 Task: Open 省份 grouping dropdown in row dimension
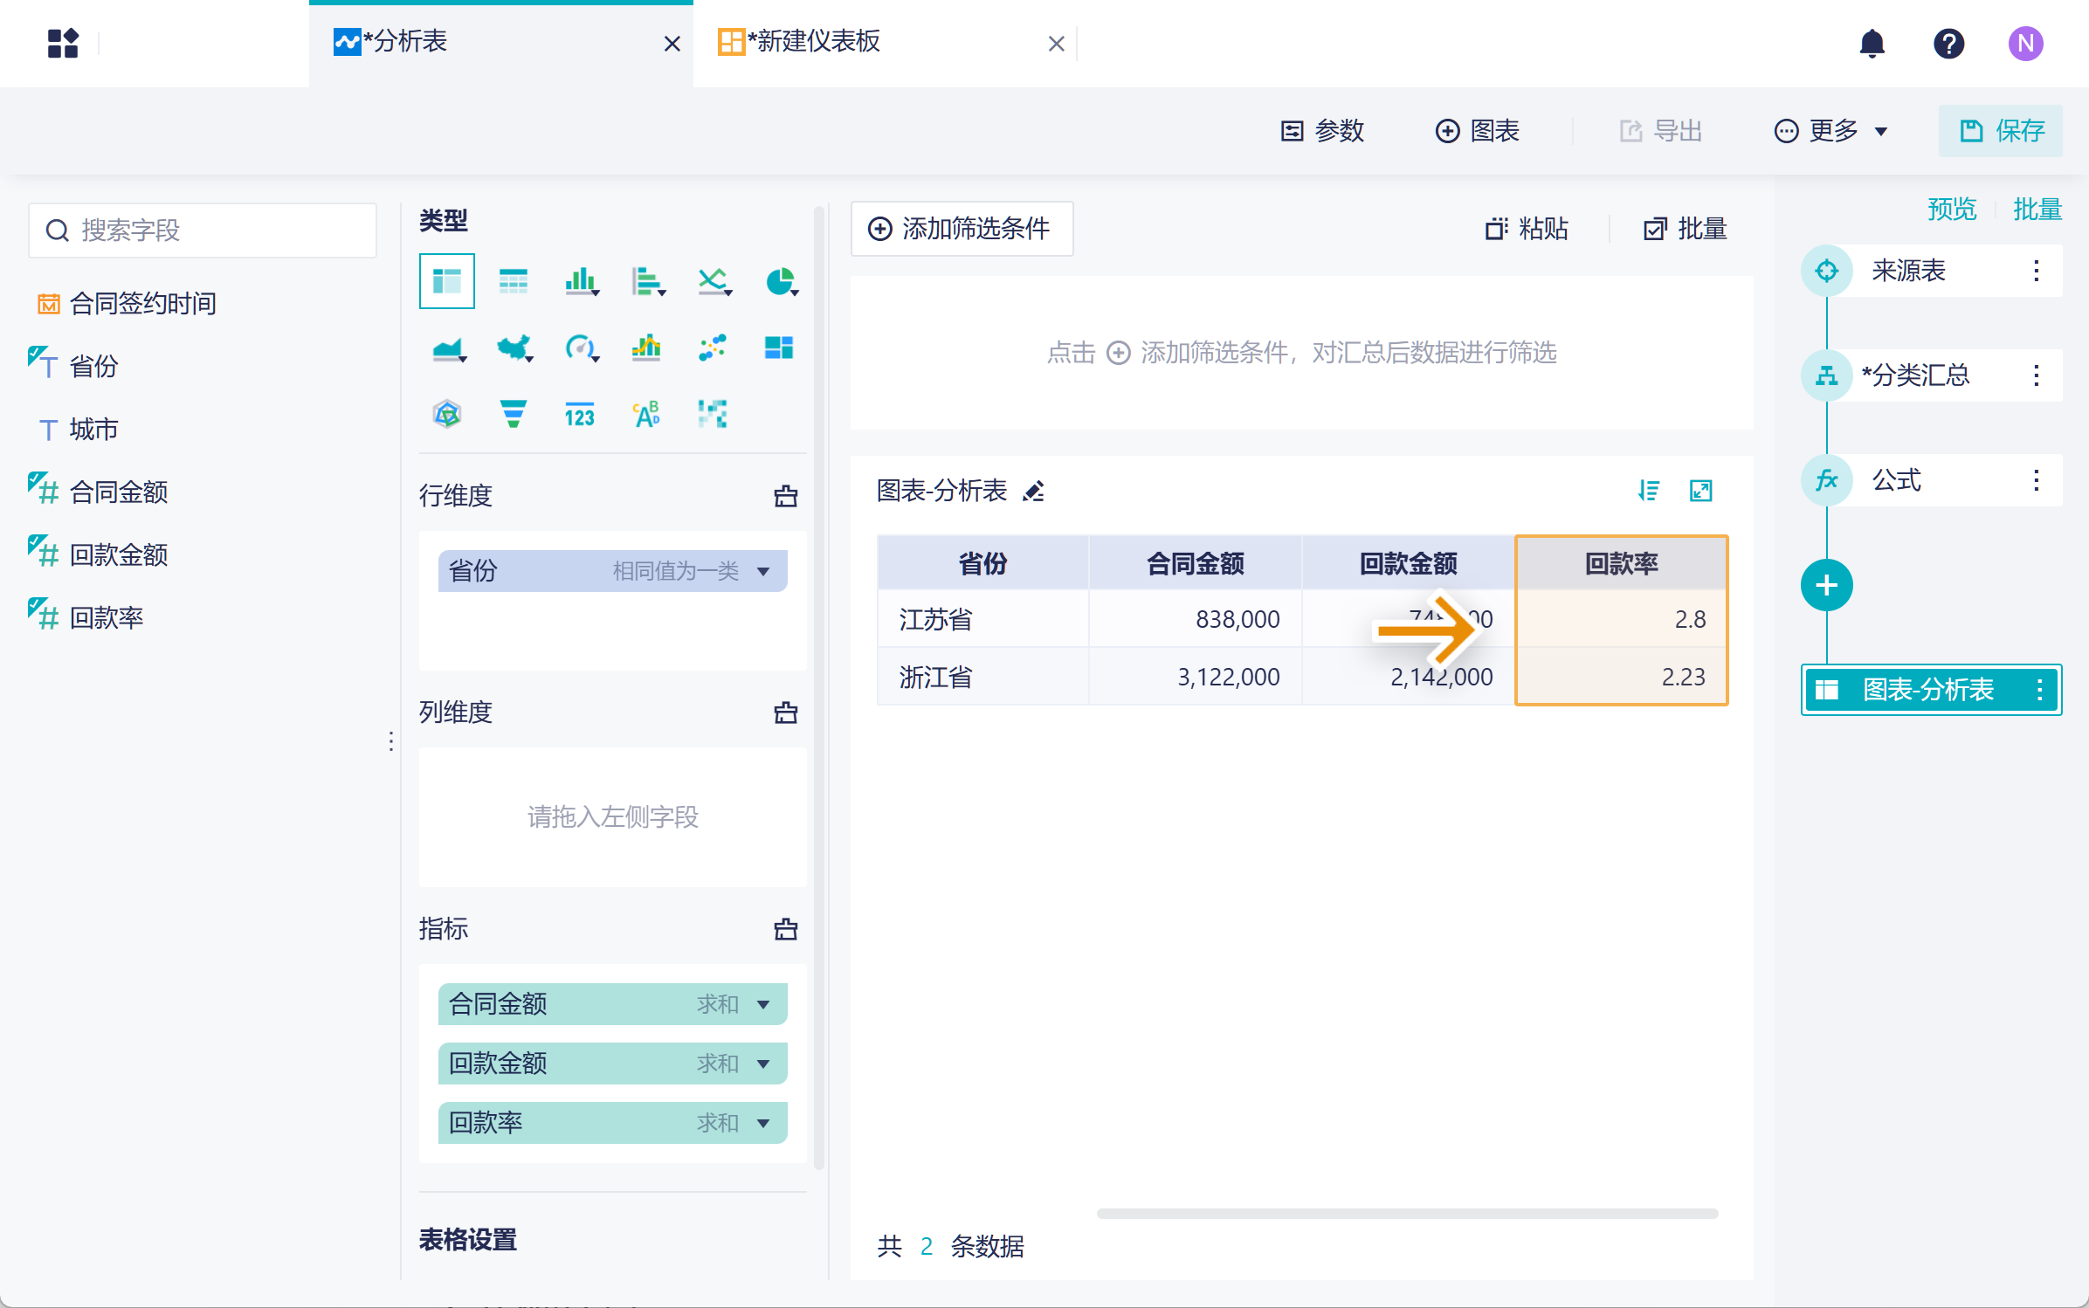click(763, 572)
